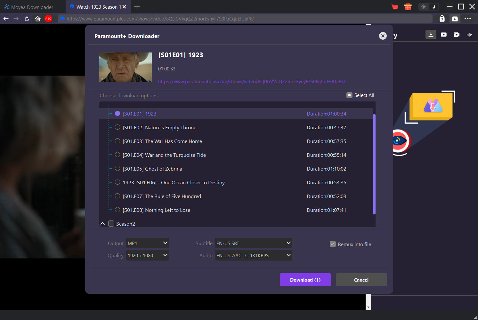Click the 1923 episode thumbnail
This screenshot has height=320, width=478.
point(126,67)
